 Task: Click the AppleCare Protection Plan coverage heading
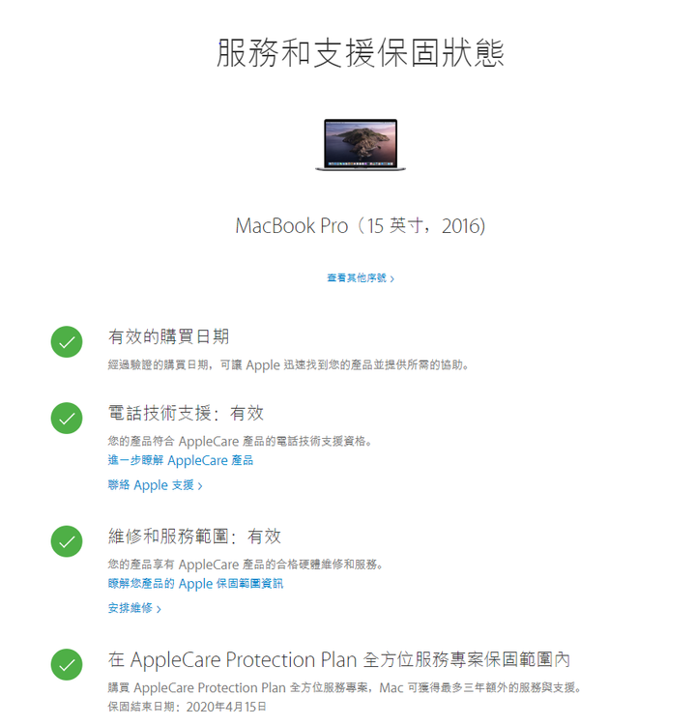tap(339, 660)
